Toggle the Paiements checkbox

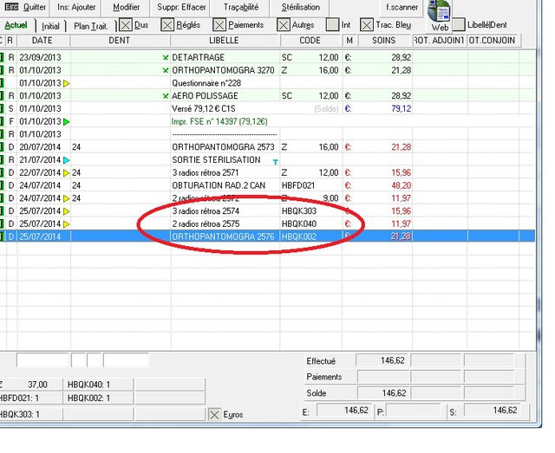pos(221,25)
